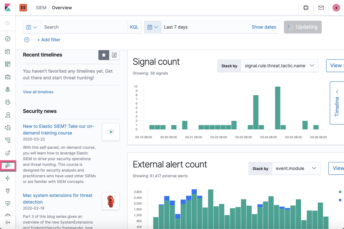Click the filter options icon
The height and width of the screenshot is (229, 344).
coord(27,40)
